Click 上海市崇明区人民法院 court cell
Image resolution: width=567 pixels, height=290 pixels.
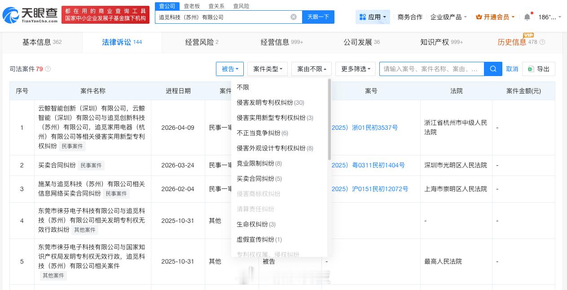pyautogui.click(x=456, y=189)
